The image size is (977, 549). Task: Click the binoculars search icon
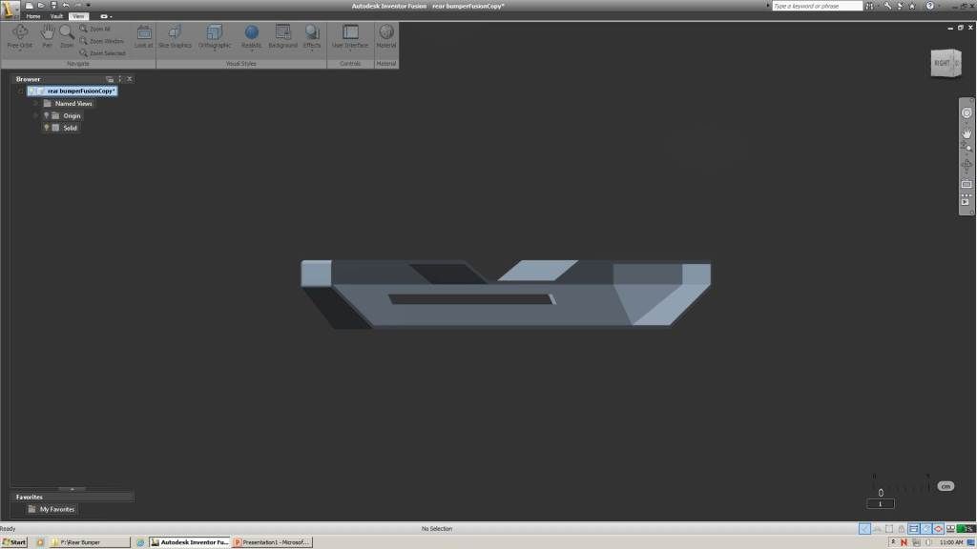[869, 6]
